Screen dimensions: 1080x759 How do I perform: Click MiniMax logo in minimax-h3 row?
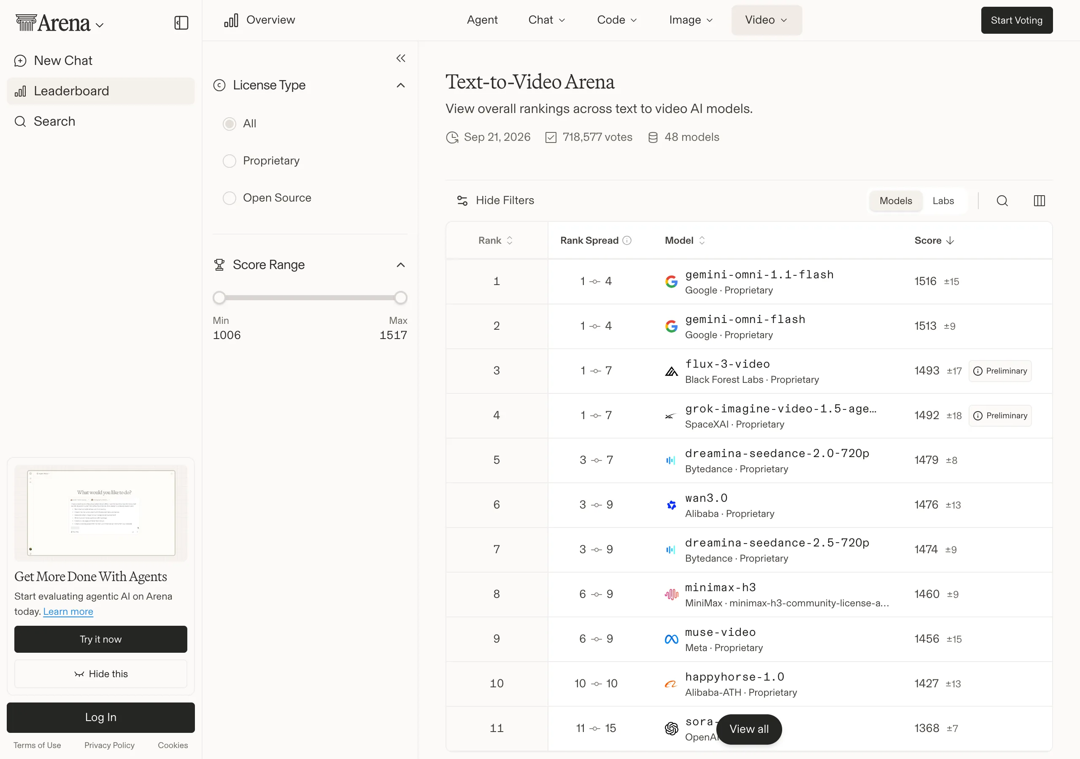[x=671, y=595]
